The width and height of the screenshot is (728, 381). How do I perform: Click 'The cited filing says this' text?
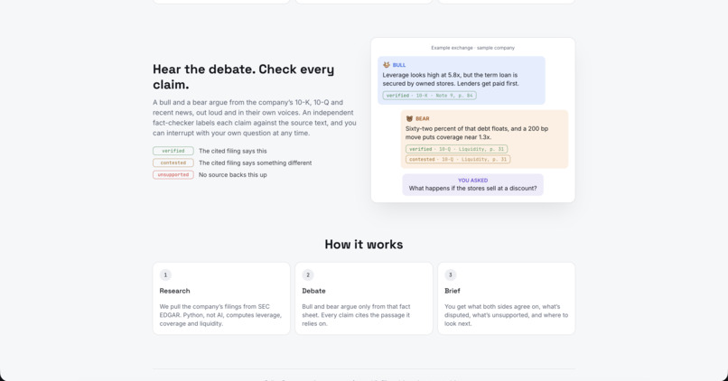[233, 151]
